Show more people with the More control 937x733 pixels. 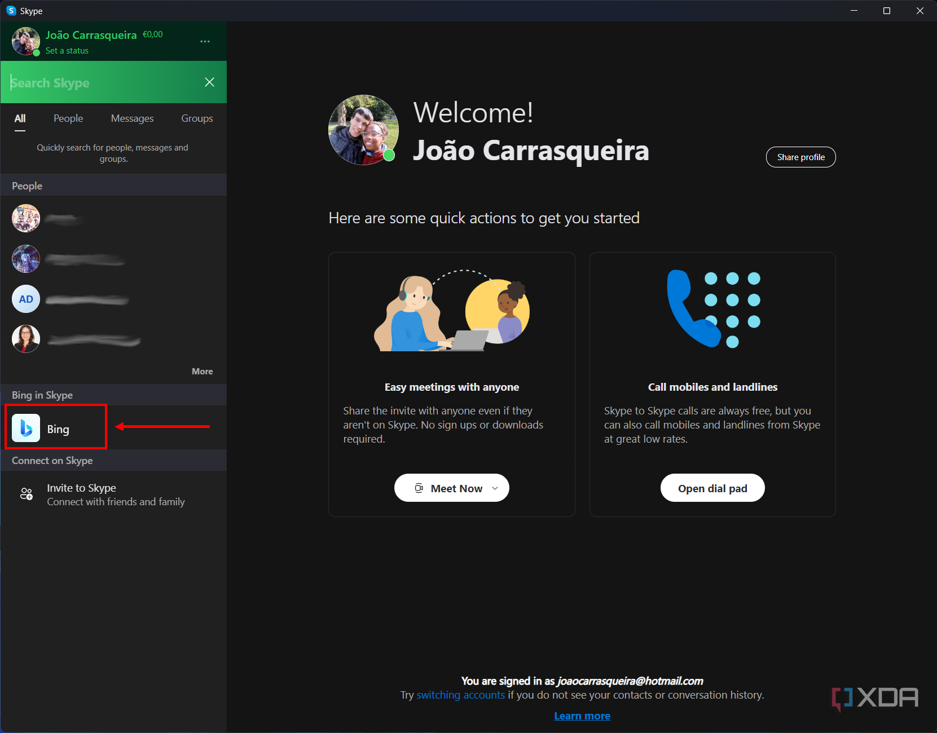point(202,371)
